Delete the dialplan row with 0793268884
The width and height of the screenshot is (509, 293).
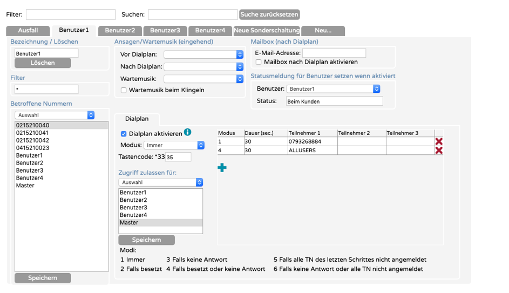click(439, 141)
